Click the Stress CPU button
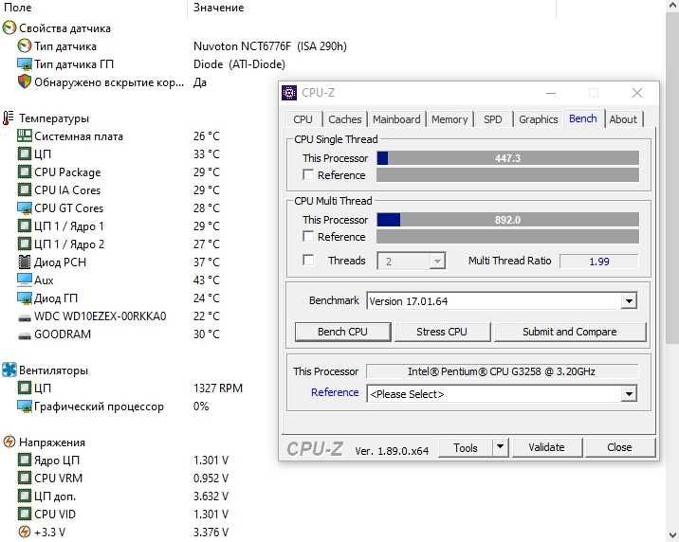This screenshot has height=542, width=679. pyautogui.click(x=442, y=332)
